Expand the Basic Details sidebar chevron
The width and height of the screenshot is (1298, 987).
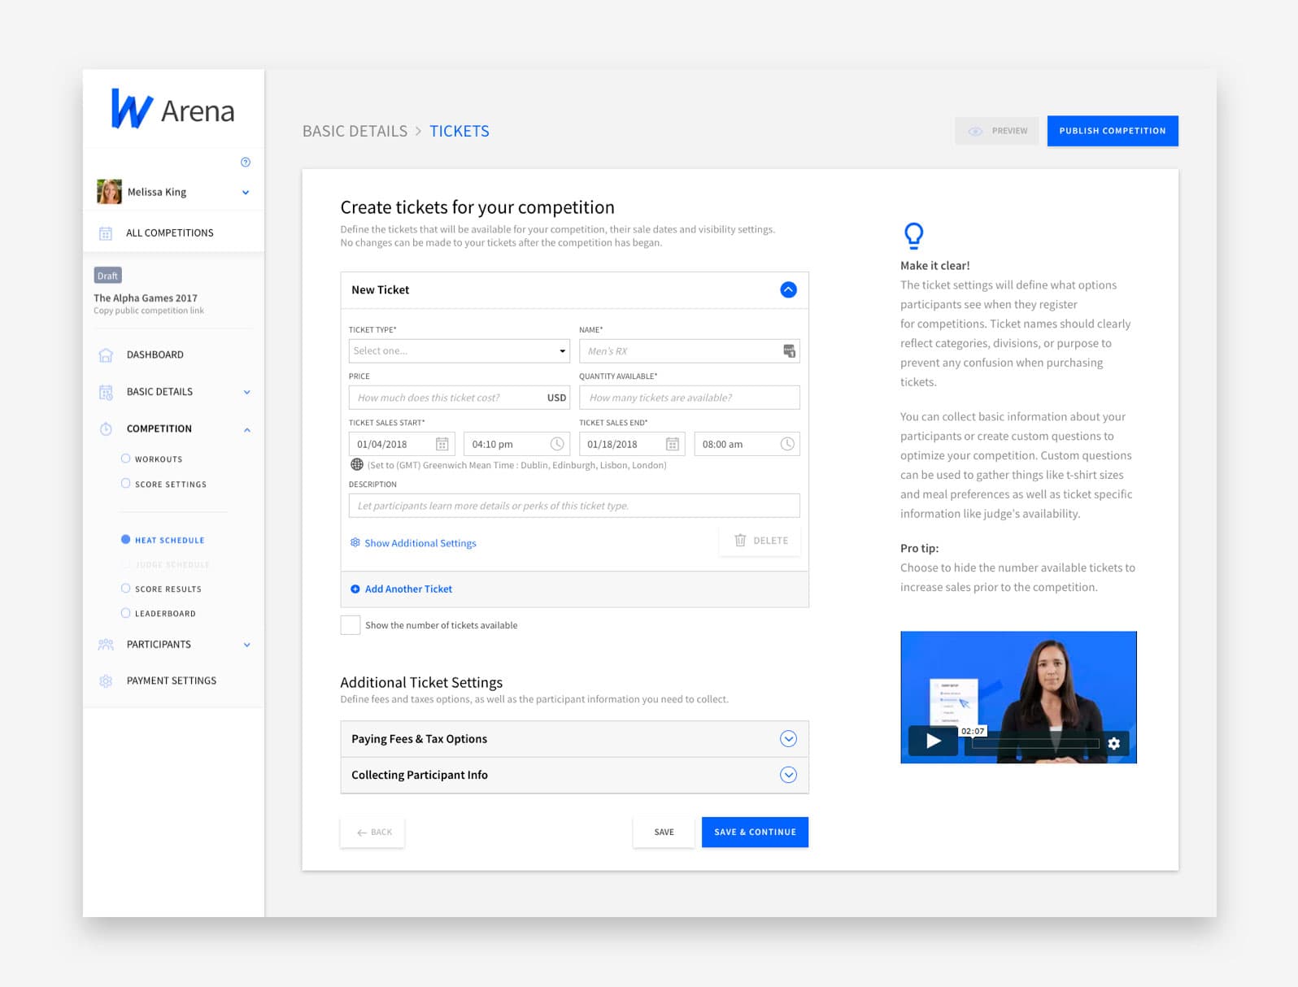click(x=247, y=392)
